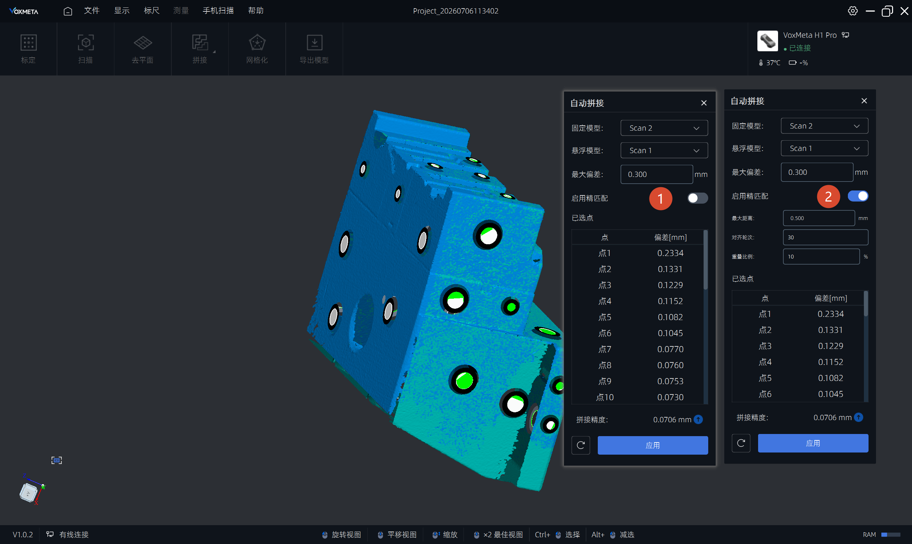This screenshot has height=544, width=912.
Task: Open the 帮助 menu
Action: click(255, 11)
